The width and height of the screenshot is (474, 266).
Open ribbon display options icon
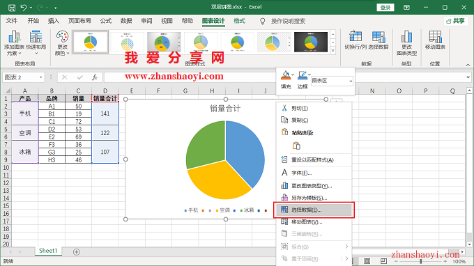coord(406,7)
